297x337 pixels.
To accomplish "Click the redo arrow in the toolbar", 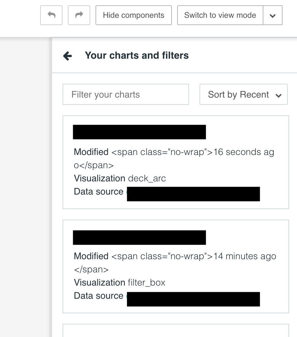I will [79, 15].
